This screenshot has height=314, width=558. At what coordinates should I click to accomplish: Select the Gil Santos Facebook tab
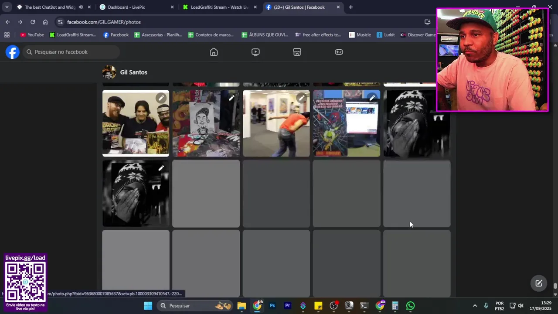[x=299, y=7]
